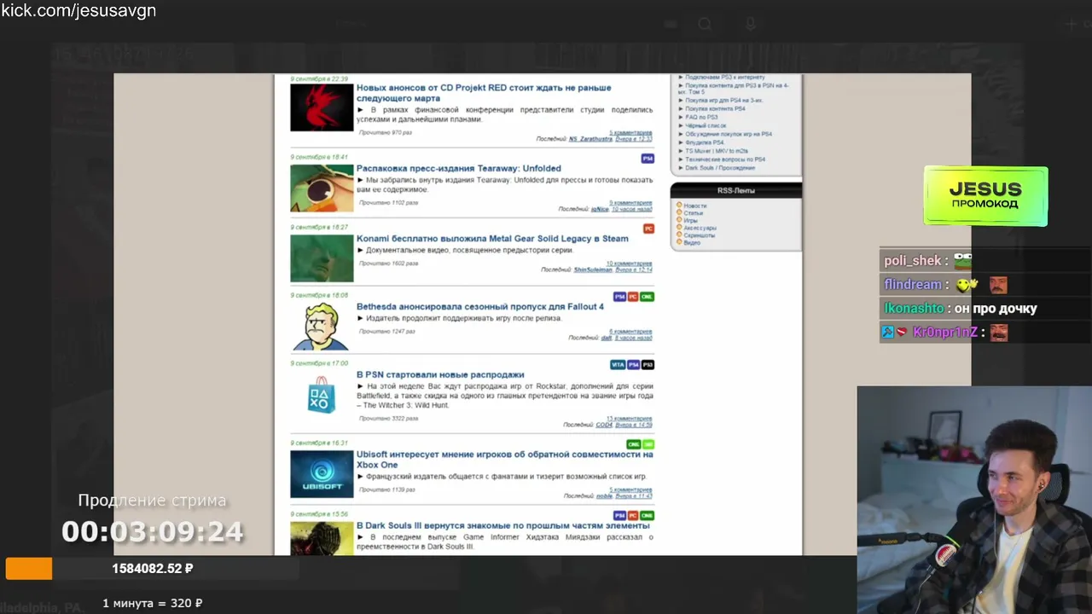Open the 'Подключаем PS3 к интернету' forum link
The height and width of the screenshot is (614, 1092).
pyautogui.click(x=725, y=78)
